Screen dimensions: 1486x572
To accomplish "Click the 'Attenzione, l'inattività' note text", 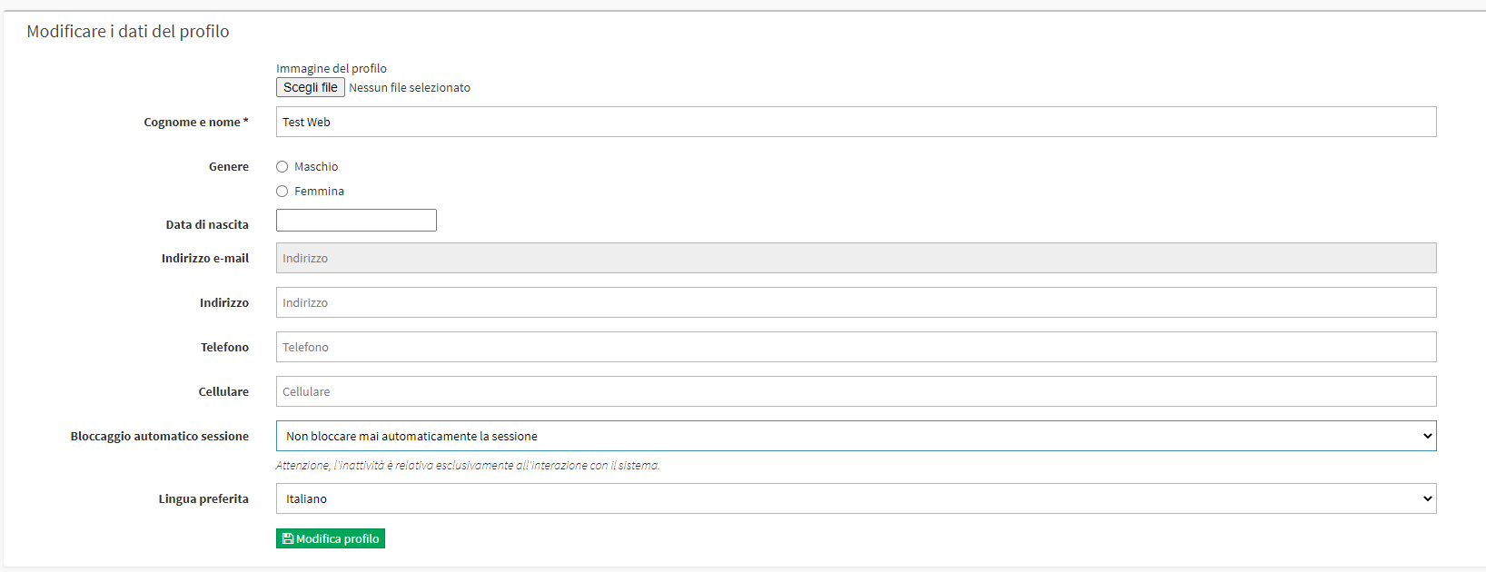I will pyautogui.click(x=468, y=466).
